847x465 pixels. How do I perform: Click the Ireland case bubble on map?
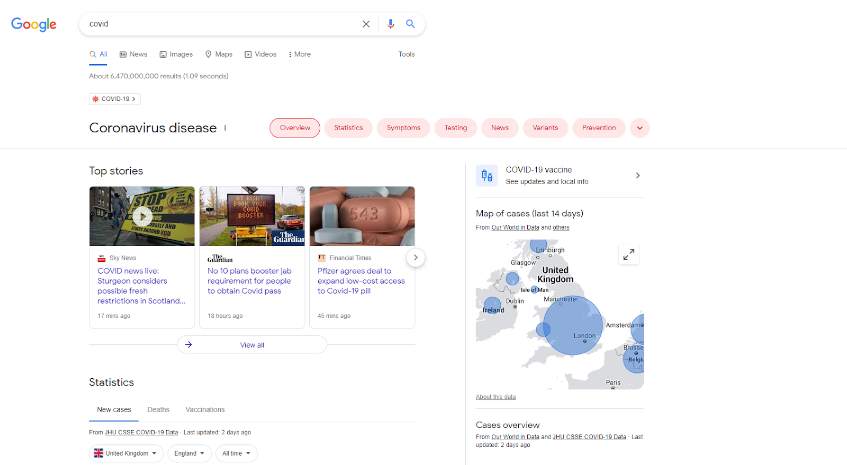pyautogui.click(x=492, y=305)
